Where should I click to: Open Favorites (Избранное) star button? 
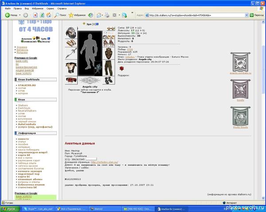[x=77, y=15]
